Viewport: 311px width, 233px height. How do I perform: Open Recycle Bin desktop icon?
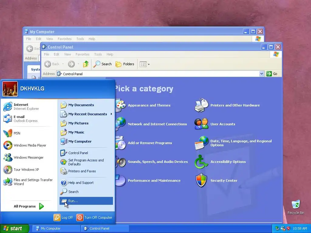coord(296,207)
